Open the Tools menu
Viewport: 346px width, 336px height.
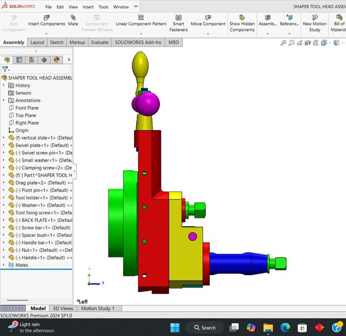103,7
